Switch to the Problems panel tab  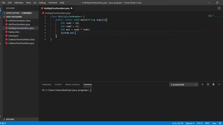click(47, 85)
